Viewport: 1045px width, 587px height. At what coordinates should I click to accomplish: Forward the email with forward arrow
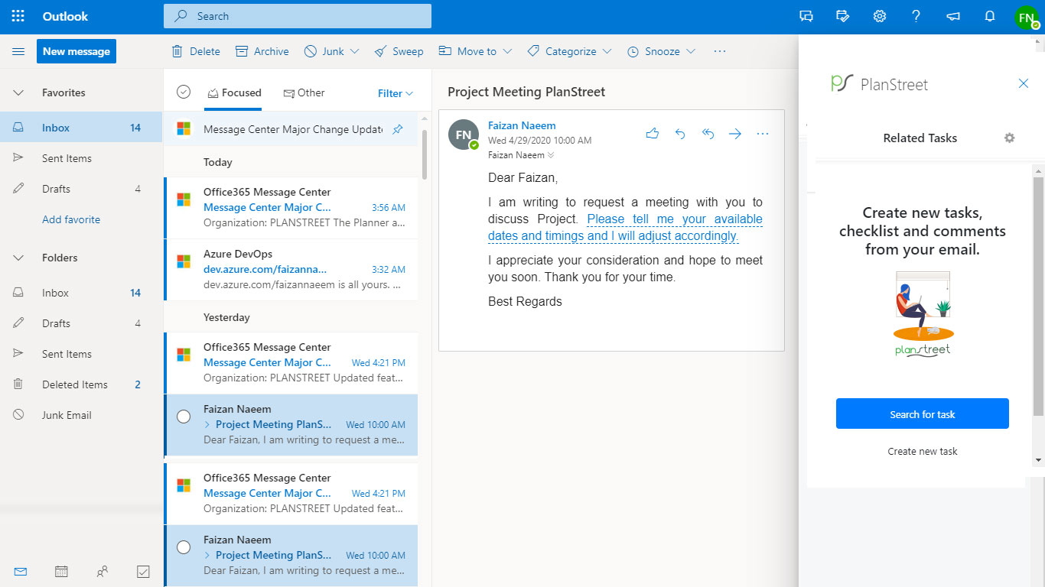[735, 134]
